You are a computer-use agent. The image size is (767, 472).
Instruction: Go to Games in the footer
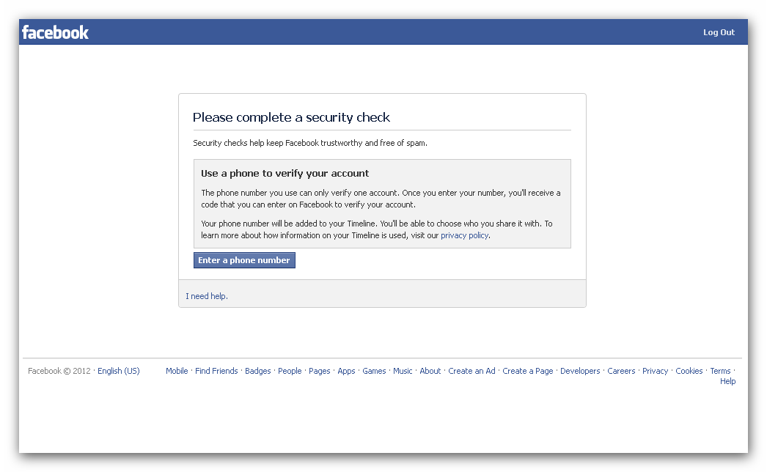point(374,371)
